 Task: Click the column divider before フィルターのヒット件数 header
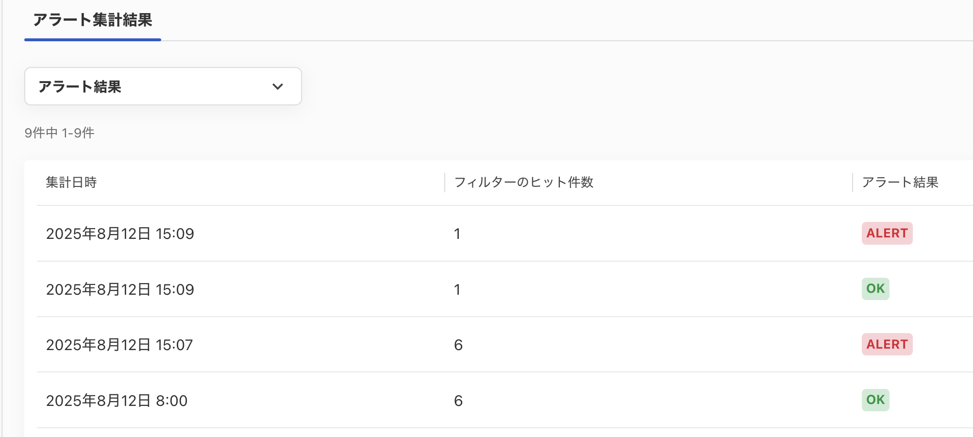(445, 182)
